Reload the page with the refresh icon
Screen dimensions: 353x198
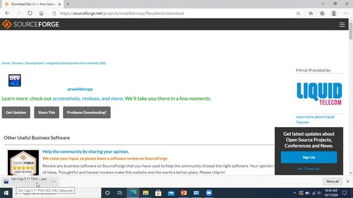coord(30,13)
